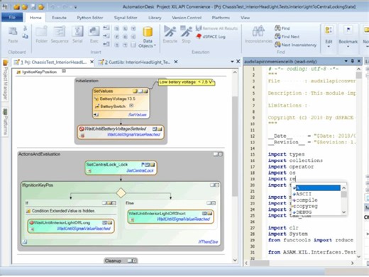The height and width of the screenshot is (277, 369).
Task: Select the BatteryVoltage 13.5 entry
Action: click(115, 99)
